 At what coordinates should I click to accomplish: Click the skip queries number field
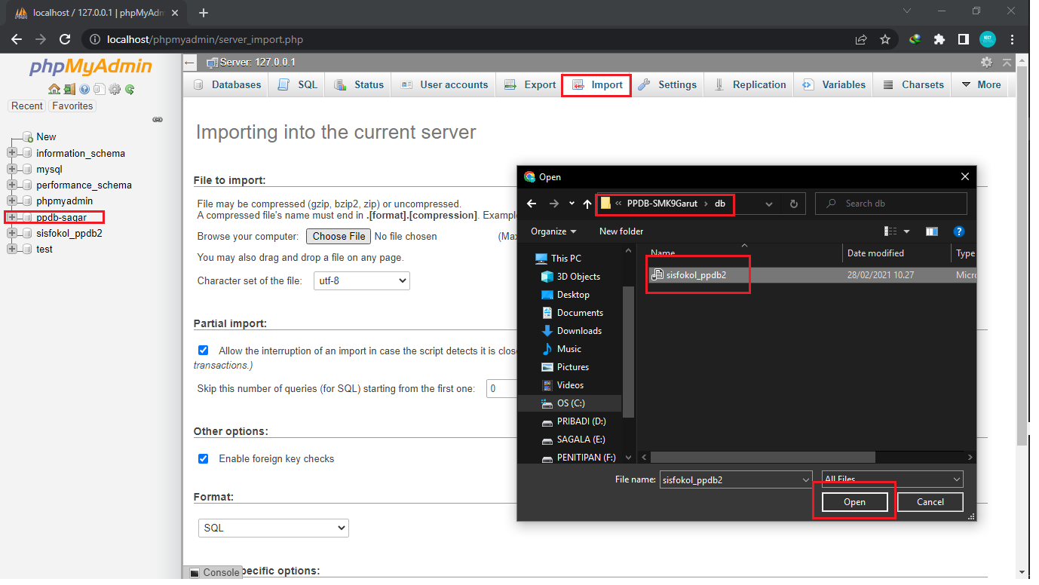click(501, 389)
